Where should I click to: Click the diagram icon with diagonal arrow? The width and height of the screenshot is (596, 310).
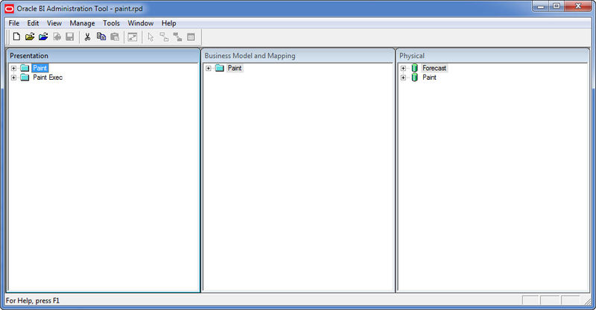[133, 37]
